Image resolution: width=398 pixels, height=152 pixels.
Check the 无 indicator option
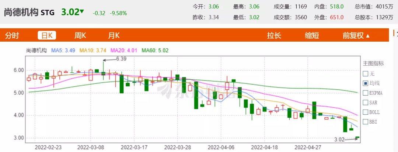point(366,74)
